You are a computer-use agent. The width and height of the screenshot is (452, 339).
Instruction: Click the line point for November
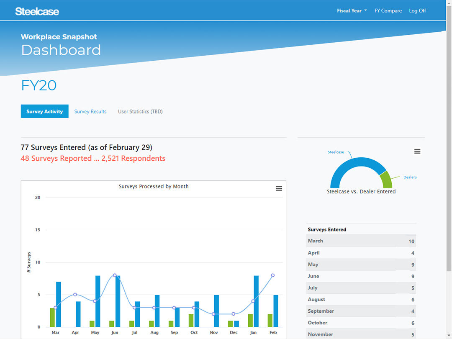[213, 314]
